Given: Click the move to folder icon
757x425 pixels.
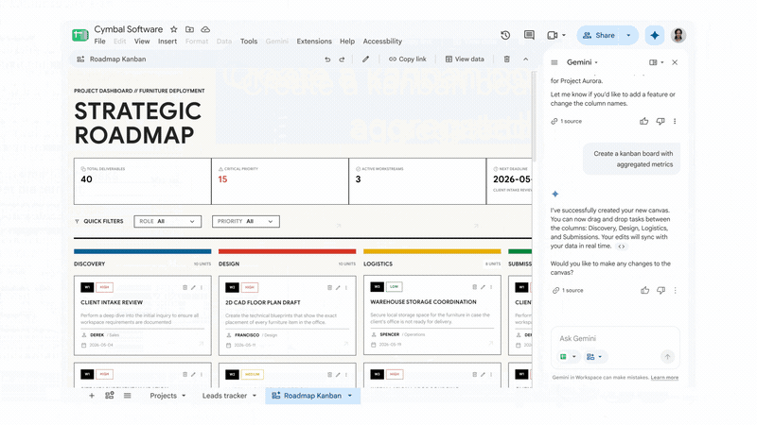Looking at the screenshot, I should click(190, 29).
